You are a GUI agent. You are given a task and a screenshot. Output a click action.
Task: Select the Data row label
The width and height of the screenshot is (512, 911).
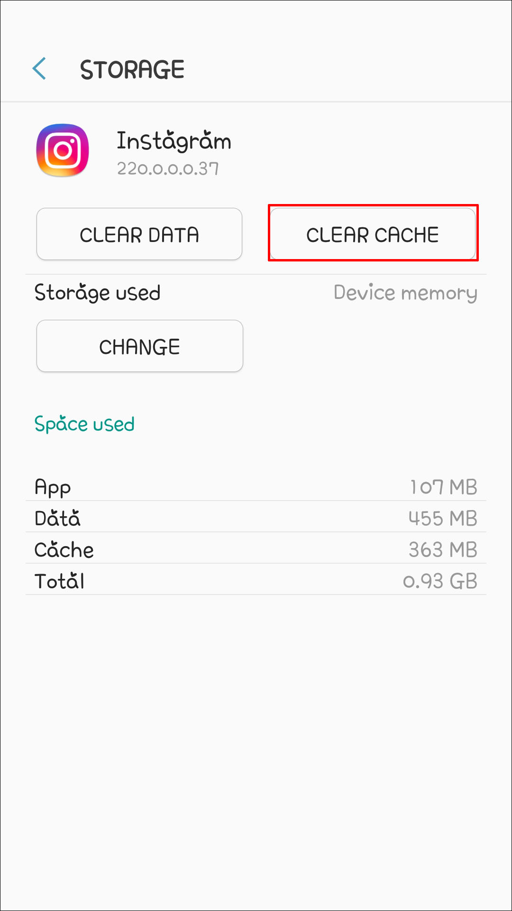coord(57,519)
